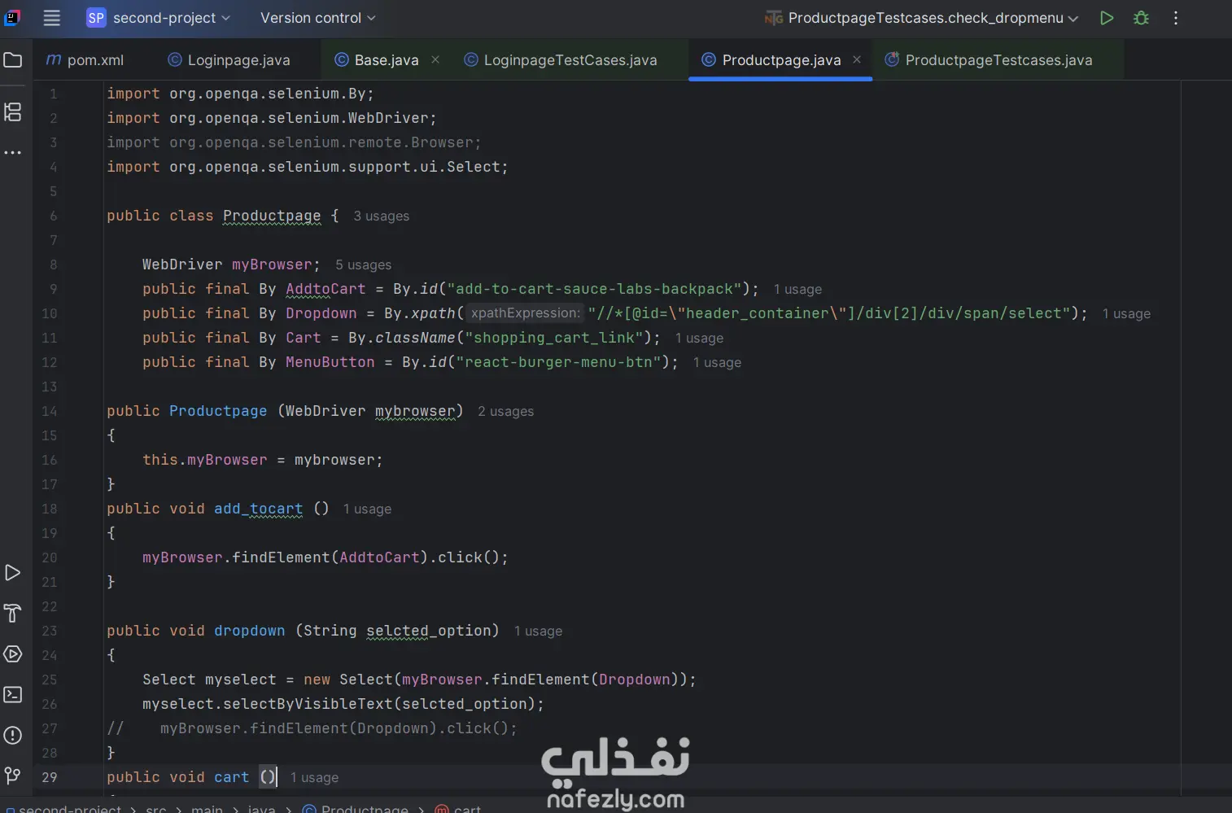Show the 1 usage hint for cart method
Viewport: 1232px width, 813px height.
pyautogui.click(x=314, y=778)
